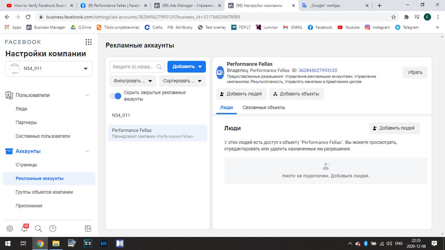Open Crello bookmark
The width and height of the screenshot is (445, 250).
pyautogui.click(x=154, y=27)
